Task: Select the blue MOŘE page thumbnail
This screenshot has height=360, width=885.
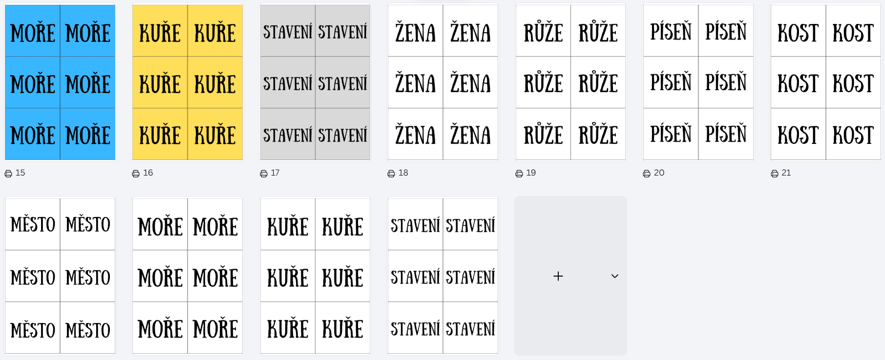Action: [x=60, y=82]
